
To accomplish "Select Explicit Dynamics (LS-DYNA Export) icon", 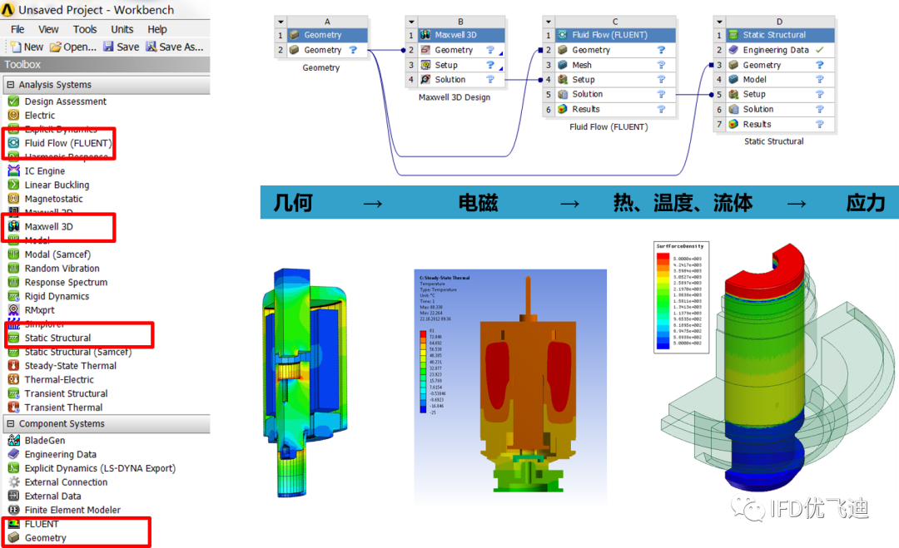I will [x=14, y=468].
